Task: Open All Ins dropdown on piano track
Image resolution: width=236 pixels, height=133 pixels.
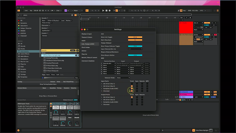Action: 199,35
